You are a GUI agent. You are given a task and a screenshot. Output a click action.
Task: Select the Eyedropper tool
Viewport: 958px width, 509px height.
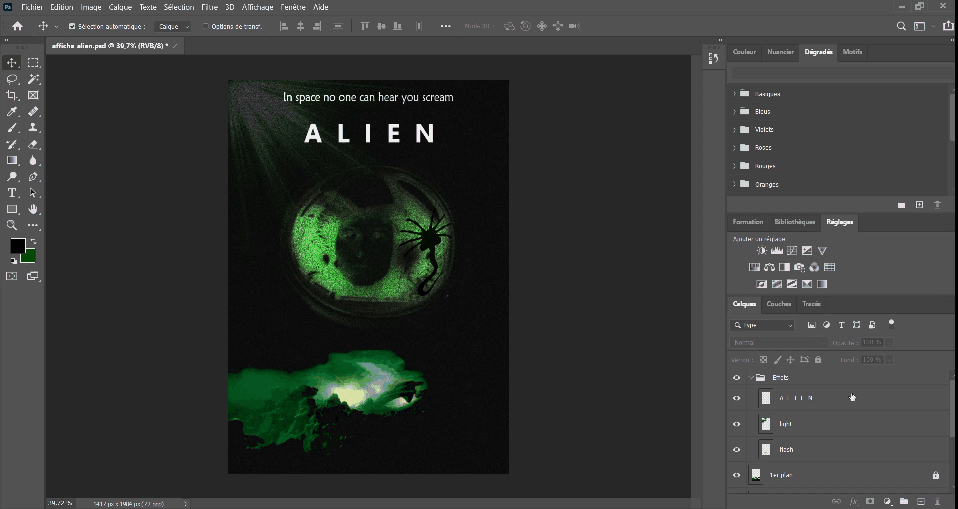(12, 112)
